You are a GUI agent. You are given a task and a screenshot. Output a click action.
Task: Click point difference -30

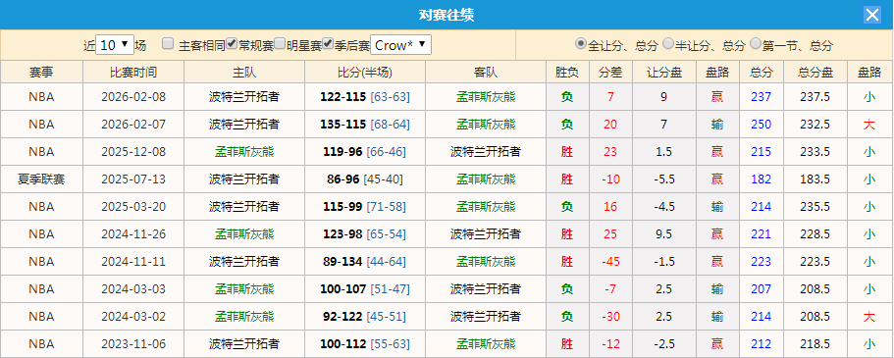(610, 317)
